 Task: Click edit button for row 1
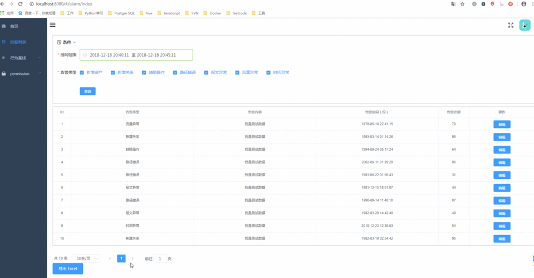(x=502, y=125)
